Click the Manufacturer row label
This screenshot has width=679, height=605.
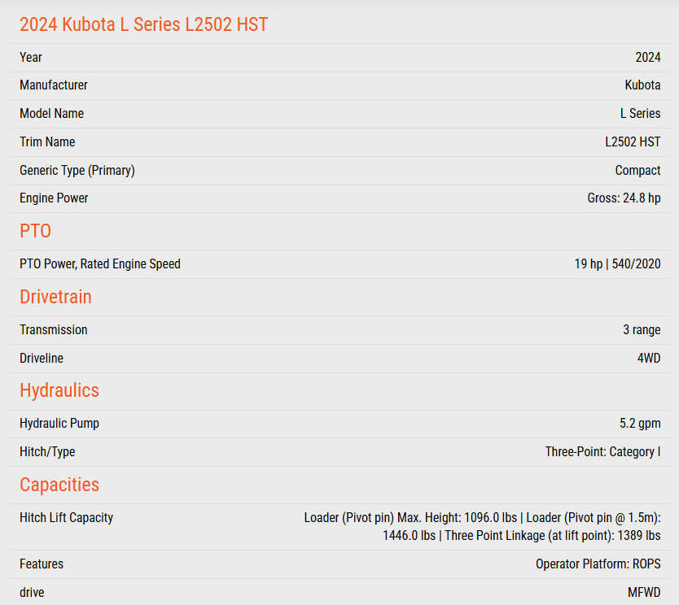coord(54,85)
